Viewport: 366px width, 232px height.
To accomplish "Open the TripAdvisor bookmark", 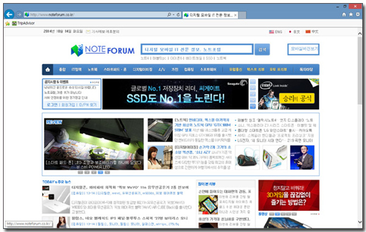I will [23, 23].
